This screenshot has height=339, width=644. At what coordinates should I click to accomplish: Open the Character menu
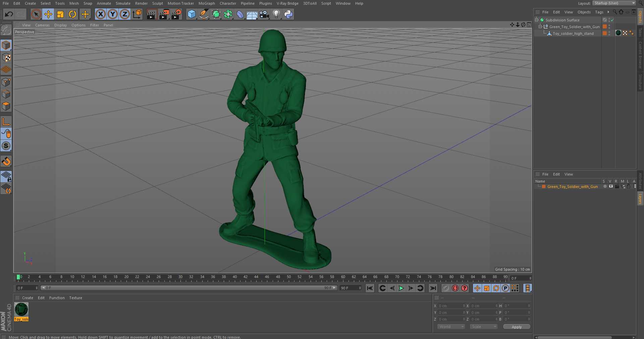coord(228,3)
